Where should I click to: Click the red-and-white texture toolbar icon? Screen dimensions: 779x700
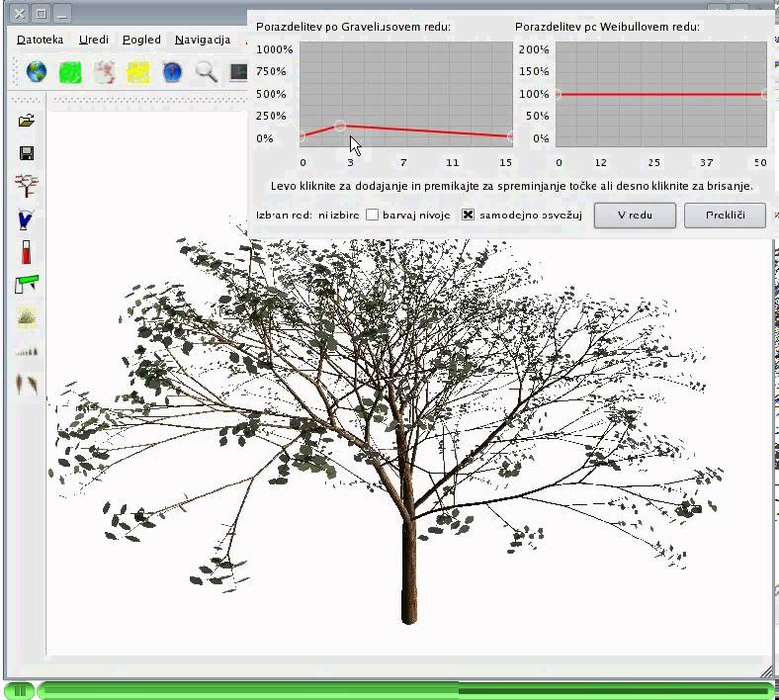tap(105, 72)
